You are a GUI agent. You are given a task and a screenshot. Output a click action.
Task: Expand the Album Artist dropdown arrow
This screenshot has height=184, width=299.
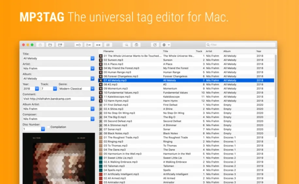[x=92, y=109]
